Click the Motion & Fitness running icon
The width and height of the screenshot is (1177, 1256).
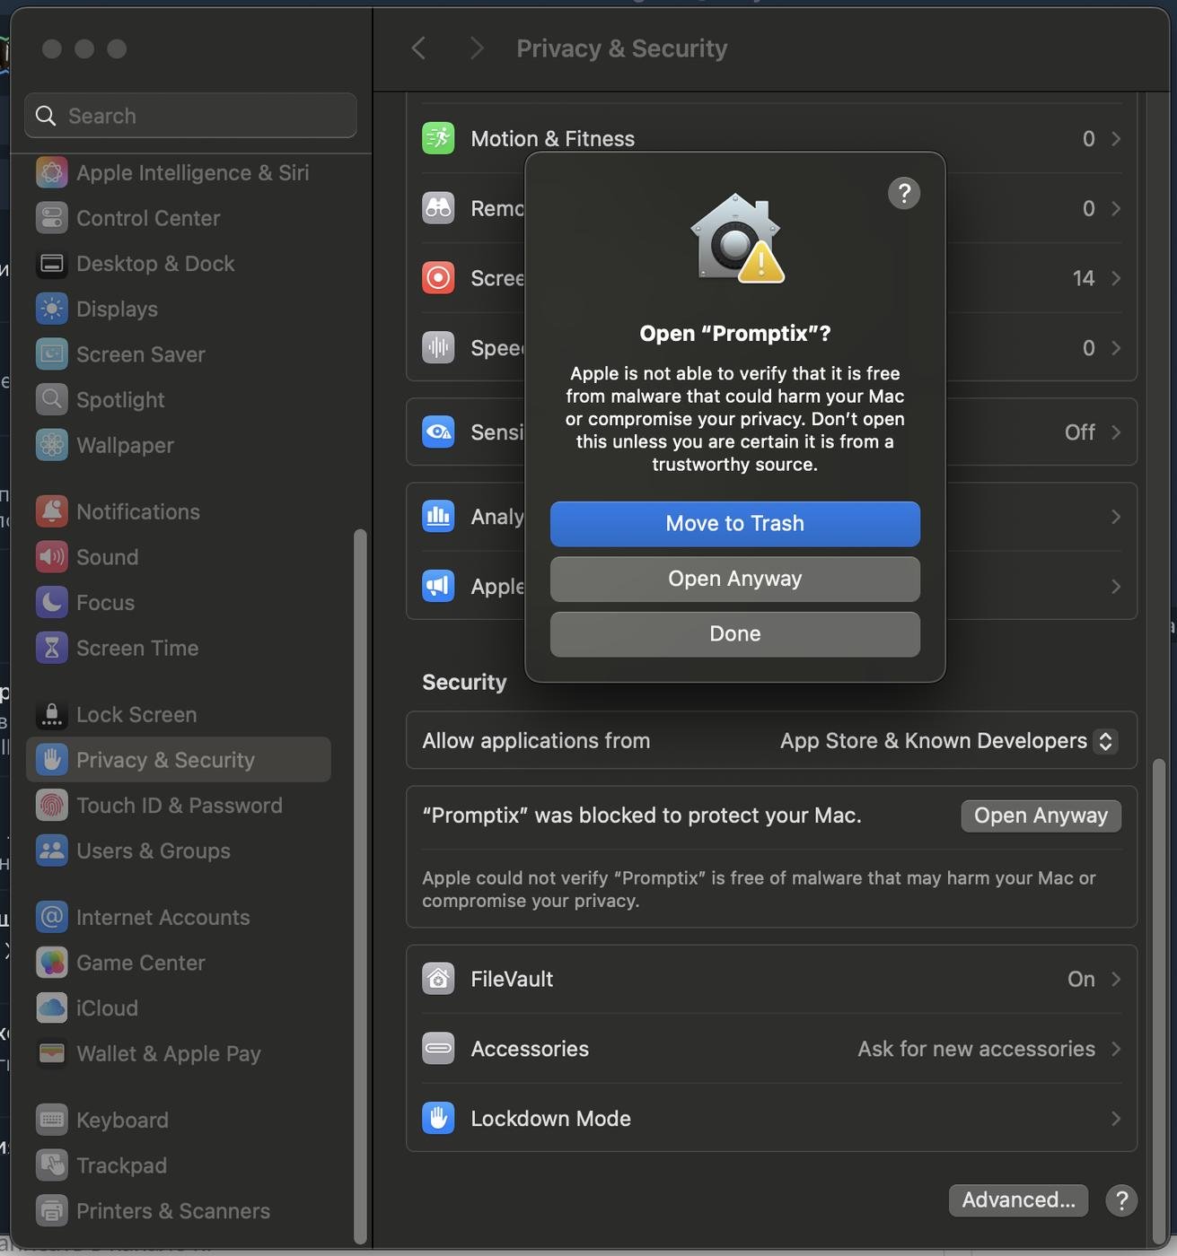(x=438, y=138)
